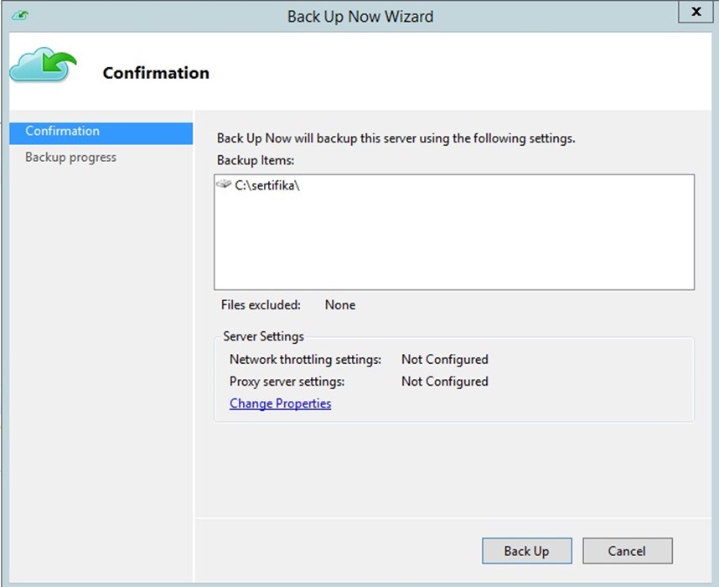Image resolution: width=719 pixels, height=587 pixels.
Task: Select the Confirmation step in sidebar
Action: [x=101, y=133]
